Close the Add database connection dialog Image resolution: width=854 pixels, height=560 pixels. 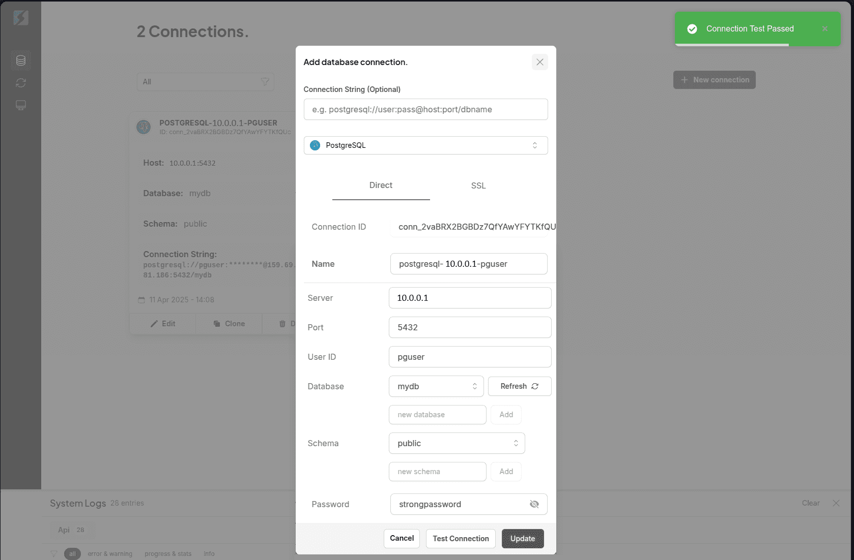pos(540,62)
